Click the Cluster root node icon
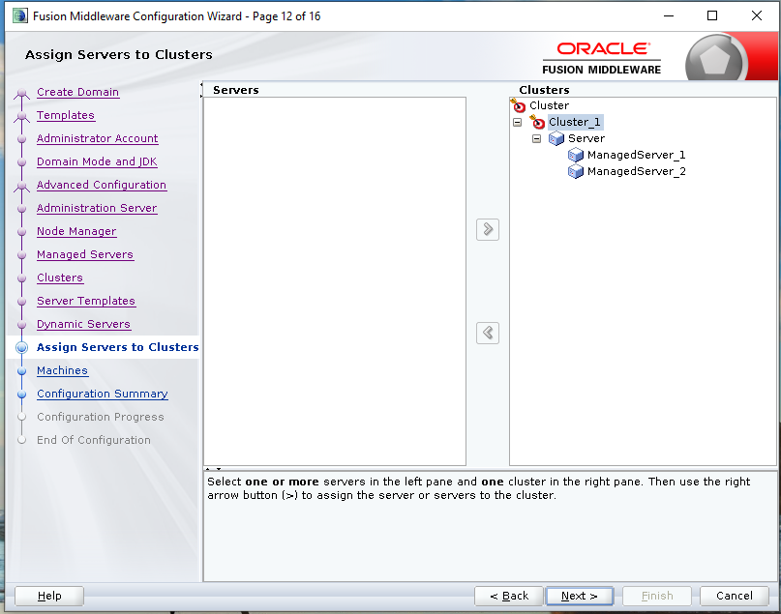 coord(518,105)
